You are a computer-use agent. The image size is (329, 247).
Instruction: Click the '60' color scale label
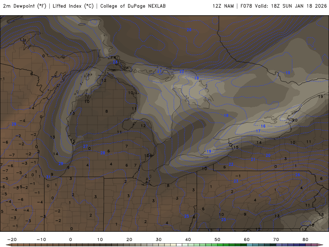pyautogui.click(x=247, y=240)
